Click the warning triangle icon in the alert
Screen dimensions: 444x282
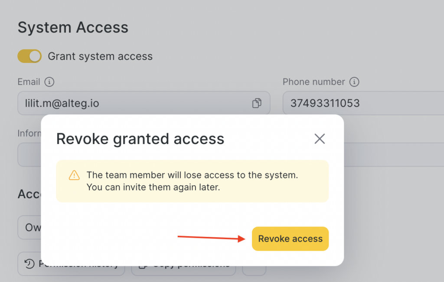click(x=75, y=175)
